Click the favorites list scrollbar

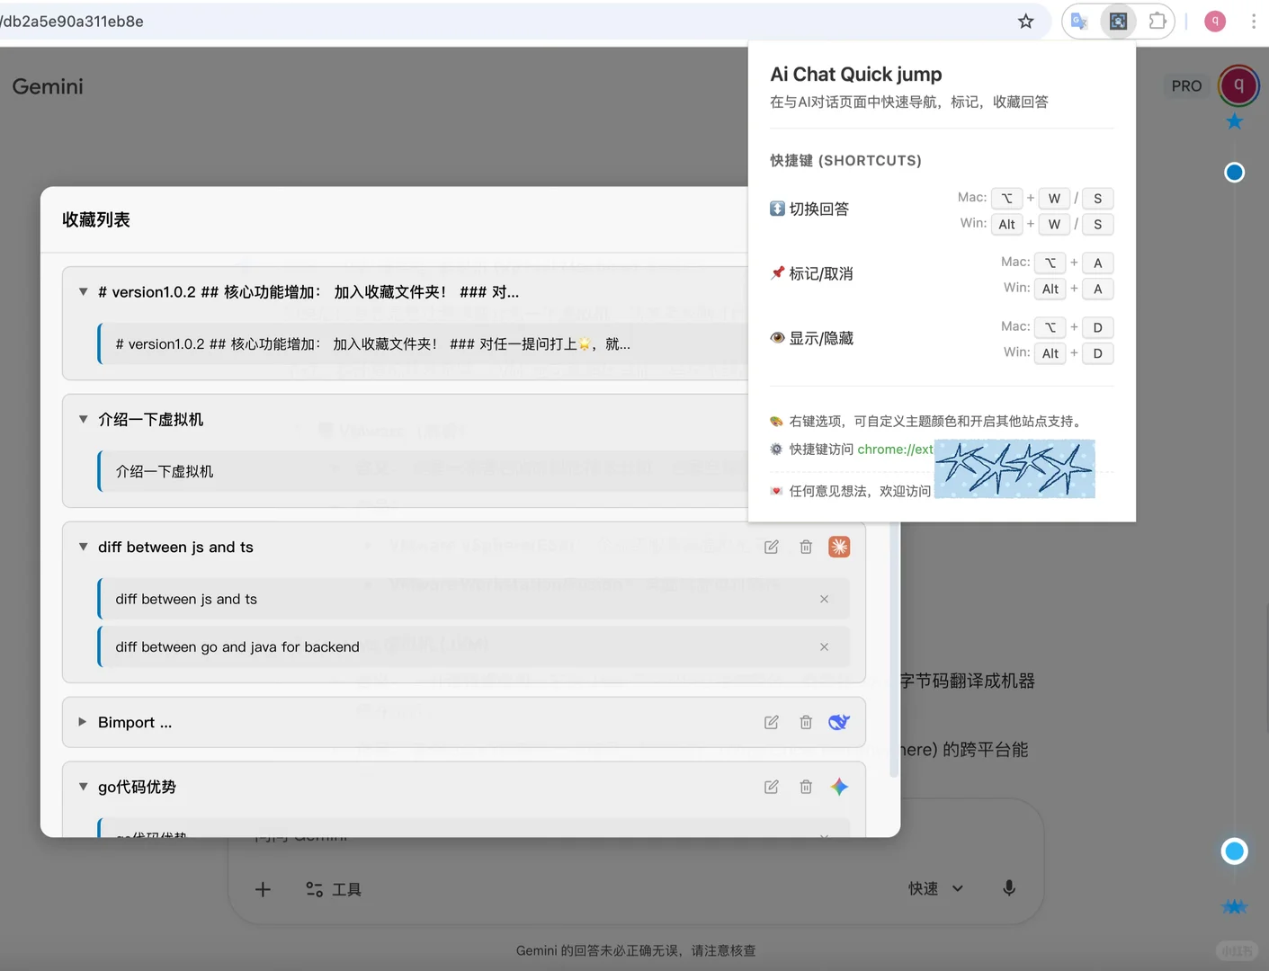pyautogui.click(x=893, y=649)
